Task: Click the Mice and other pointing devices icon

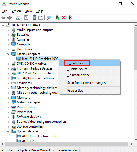Action: [13, 93]
